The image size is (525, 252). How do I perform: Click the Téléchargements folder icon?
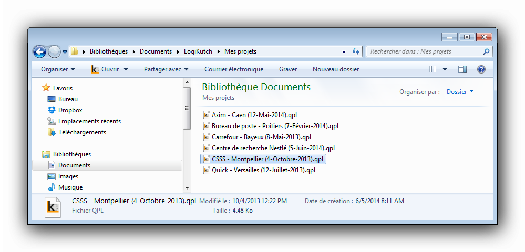51,132
